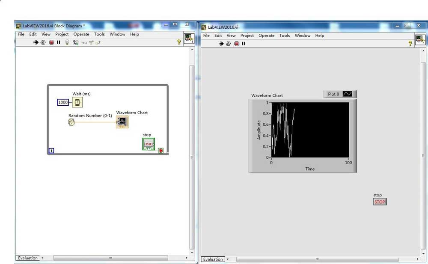Click the 1000 numeric constant

[x=63, y=102]
